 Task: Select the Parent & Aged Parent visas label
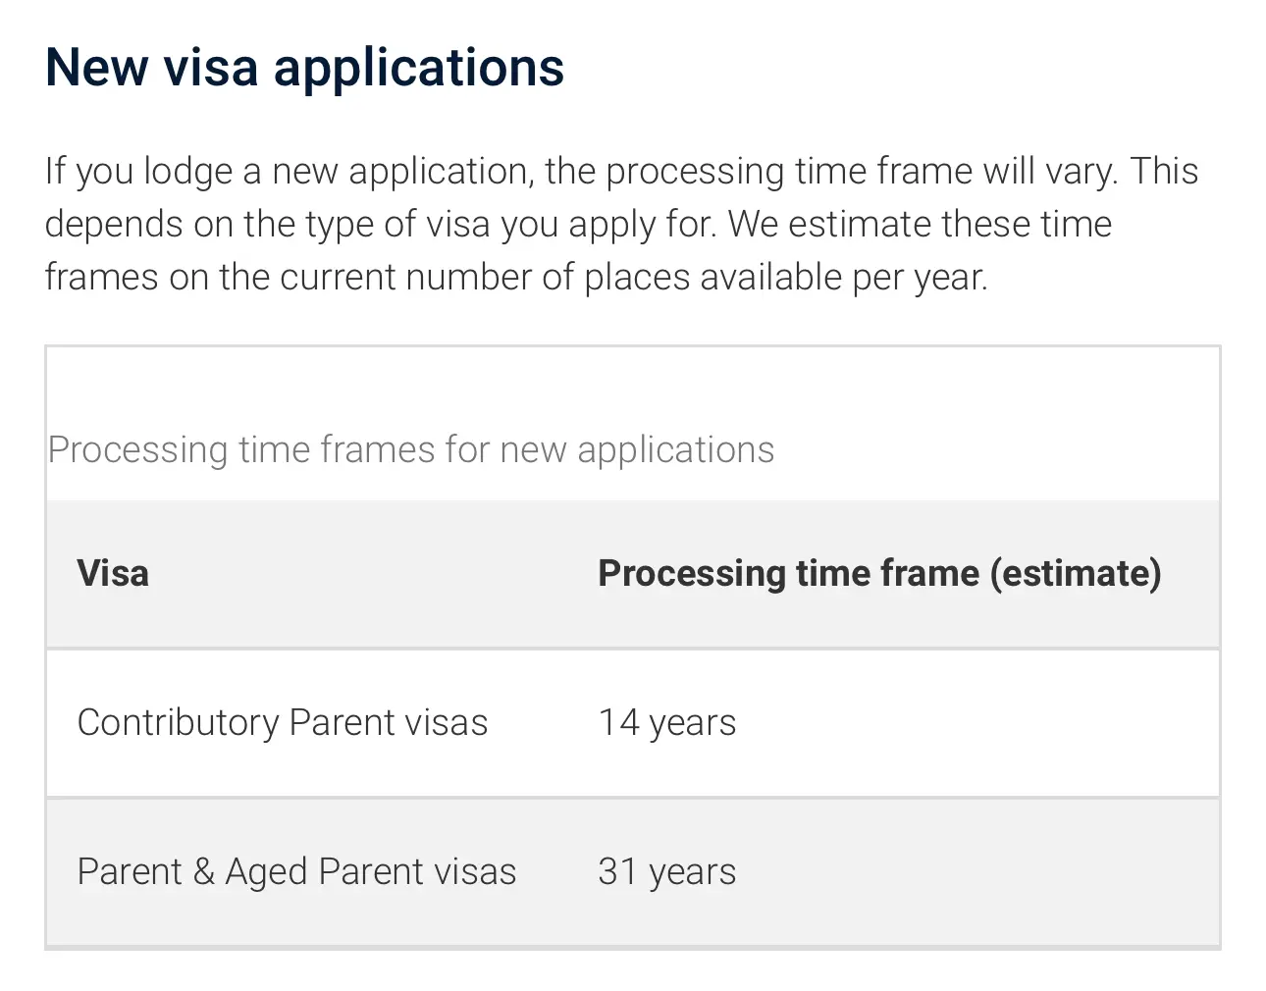click(x=296, y=872)
